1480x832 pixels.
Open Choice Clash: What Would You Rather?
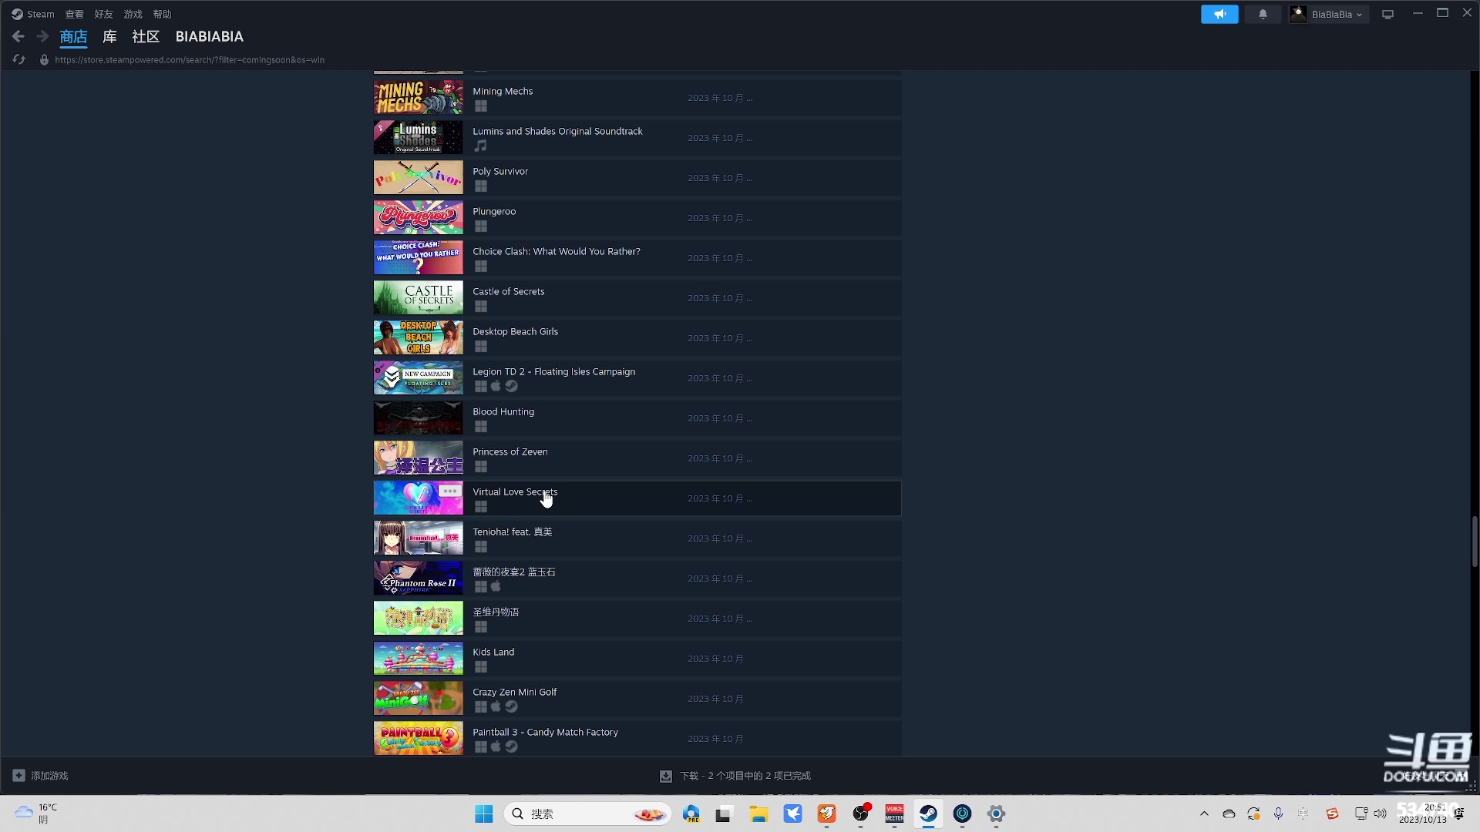[x=557, y=251]
